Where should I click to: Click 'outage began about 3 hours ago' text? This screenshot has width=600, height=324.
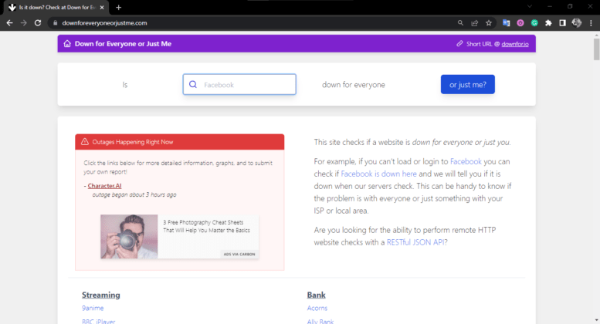134,194
